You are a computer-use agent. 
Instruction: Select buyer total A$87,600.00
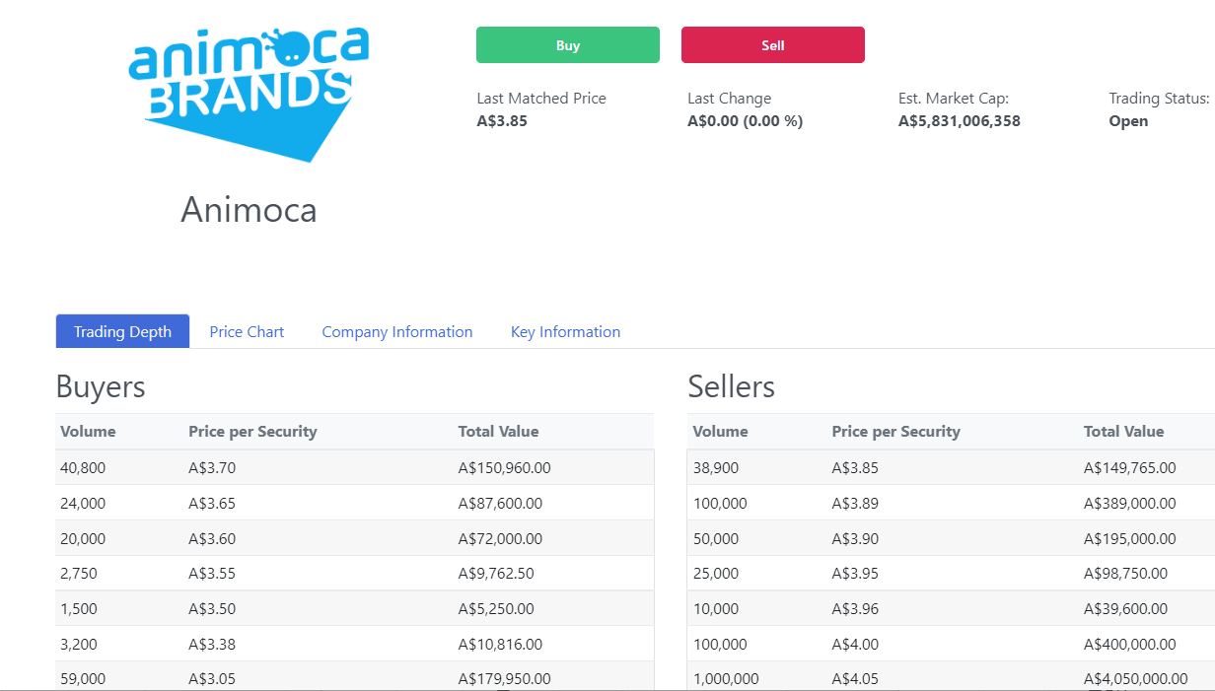click(x=500, y=504)
